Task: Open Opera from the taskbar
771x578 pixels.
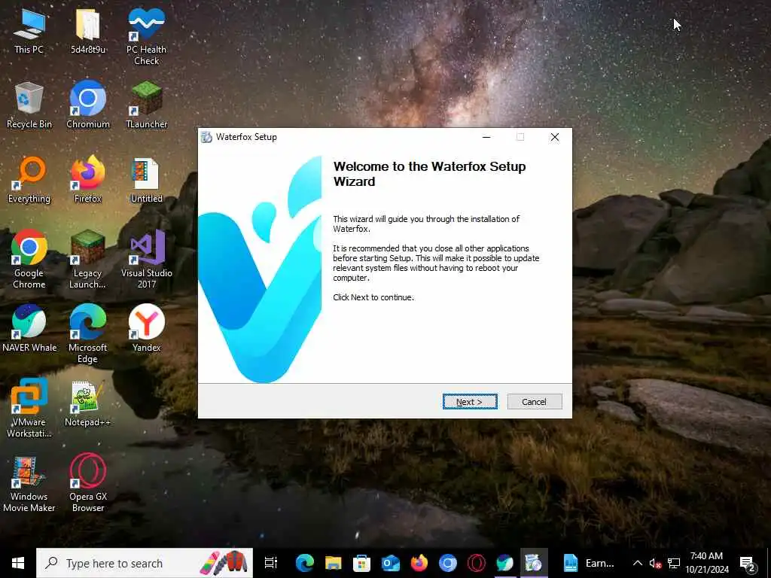Action: pos(476,563)
